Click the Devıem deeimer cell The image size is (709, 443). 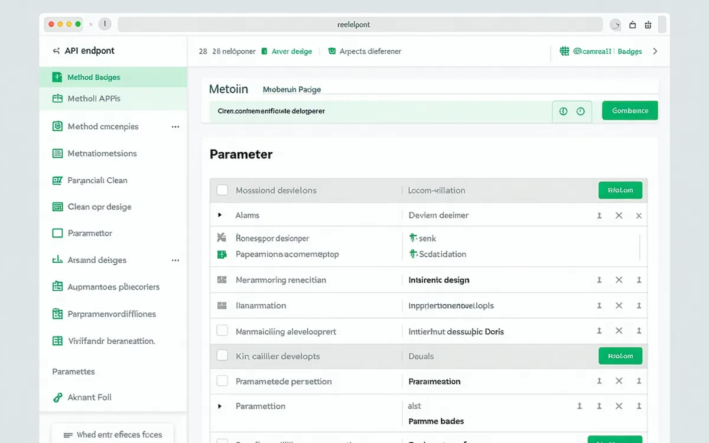(x=438, y=215)
